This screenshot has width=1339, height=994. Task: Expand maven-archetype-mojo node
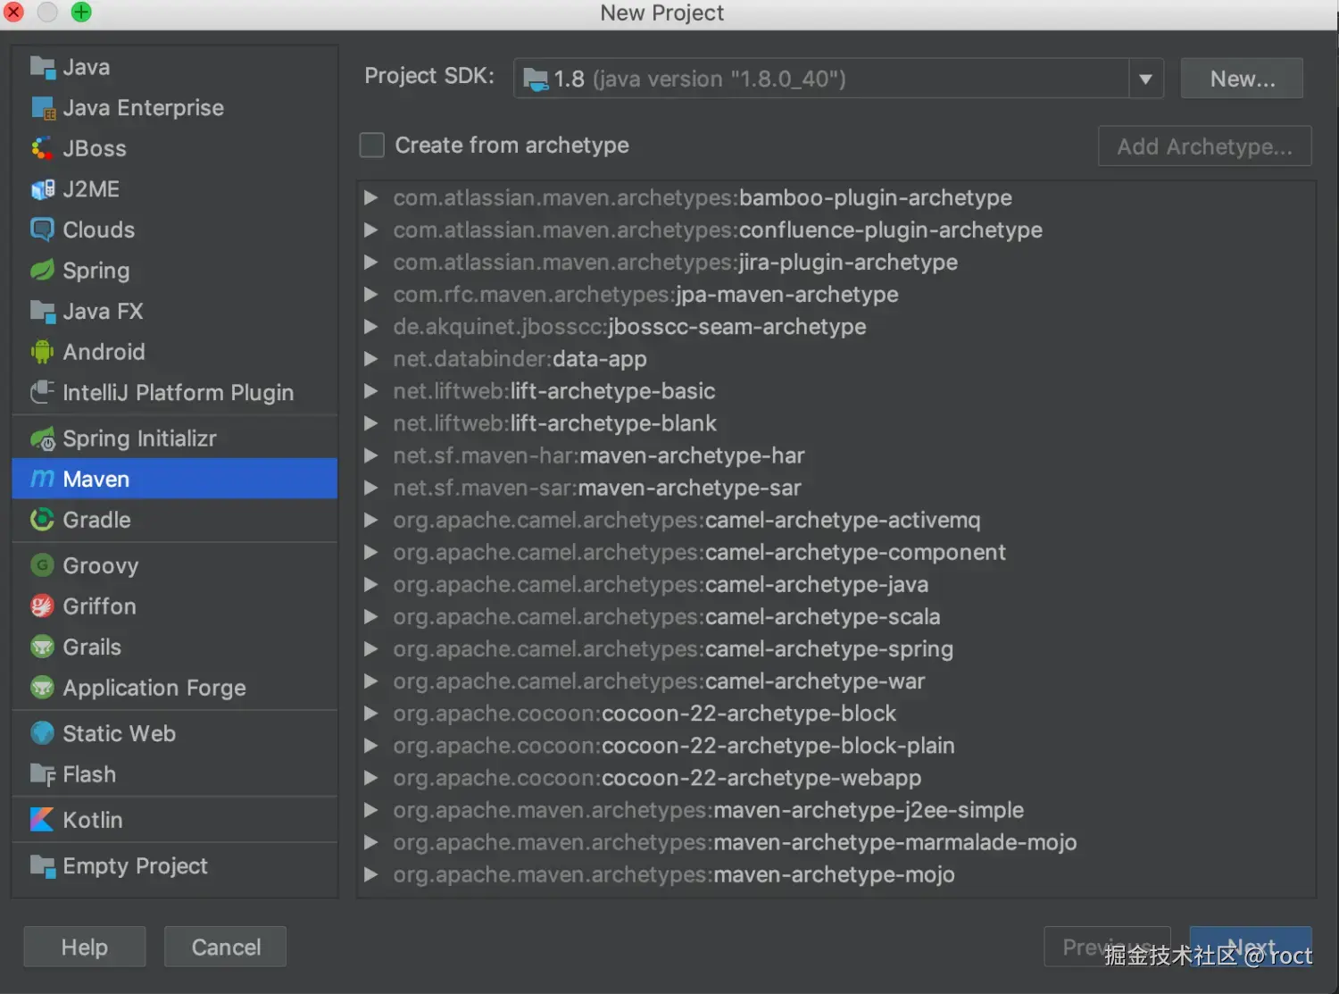(370, 874)
